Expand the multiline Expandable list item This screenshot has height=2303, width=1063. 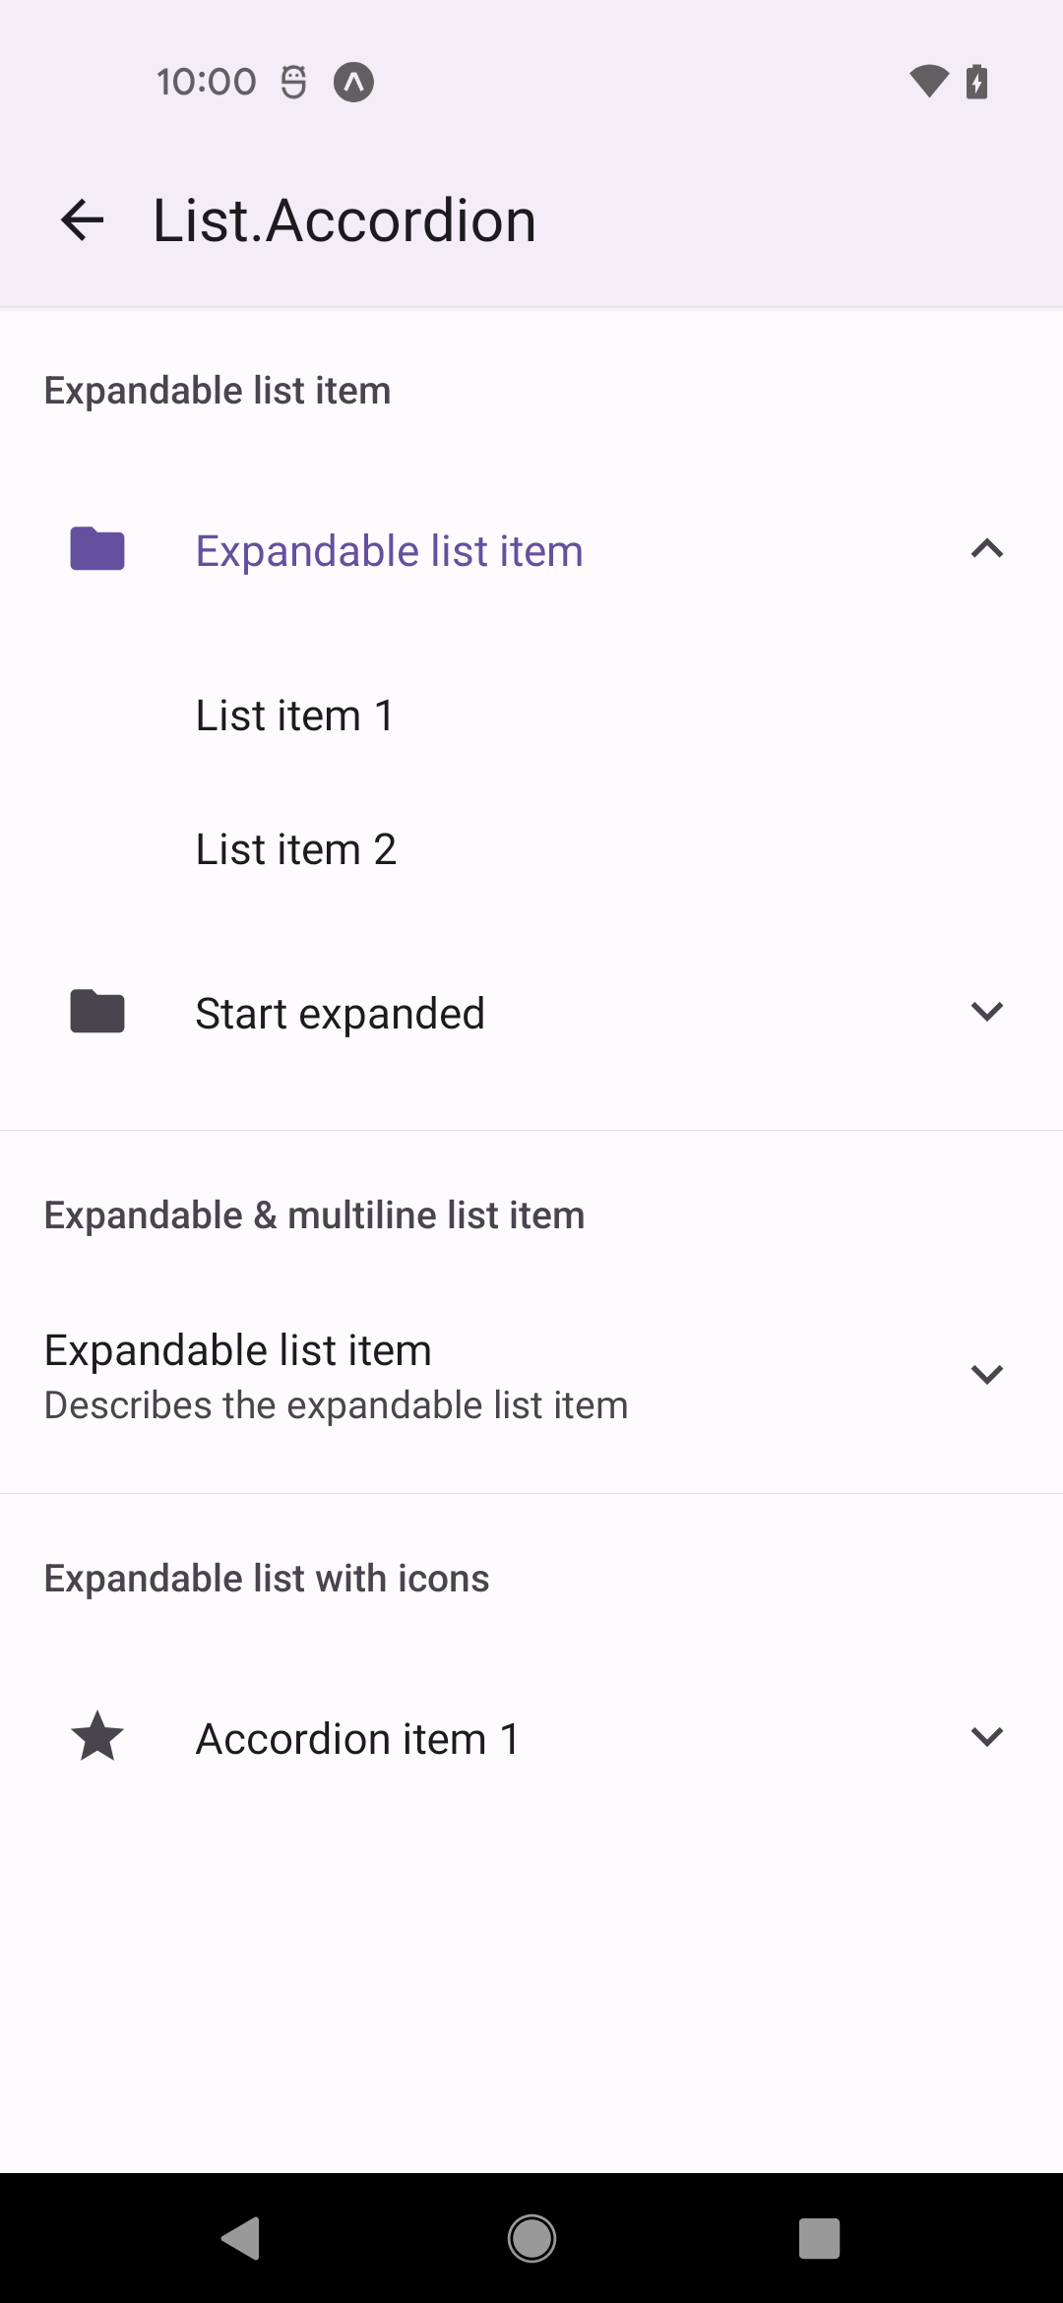tap(988, 1374)
